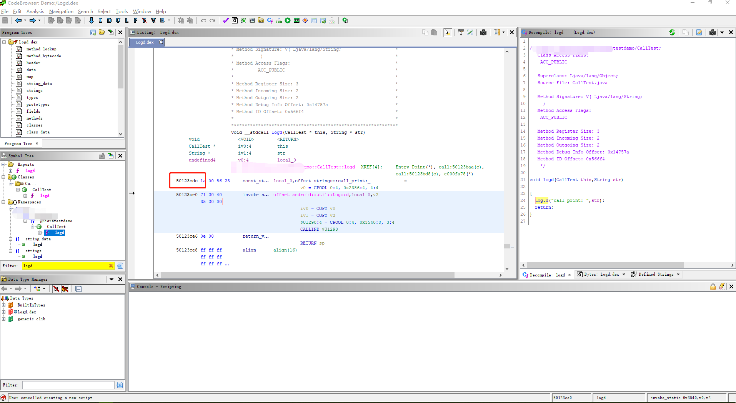Open Symbol Tree filter options icon
This screenshot has width=736, height=403.
tap(120, 266)
